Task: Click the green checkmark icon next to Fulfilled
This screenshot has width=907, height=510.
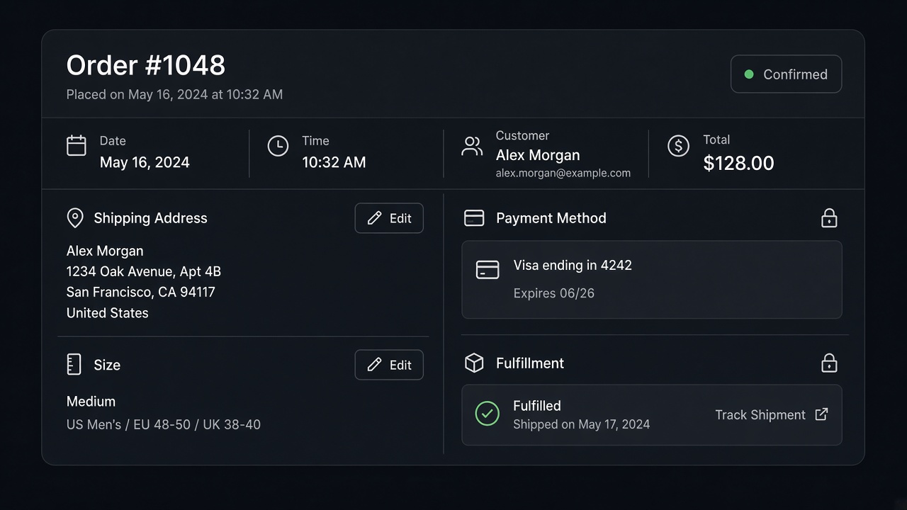Action: coord(487,414)
